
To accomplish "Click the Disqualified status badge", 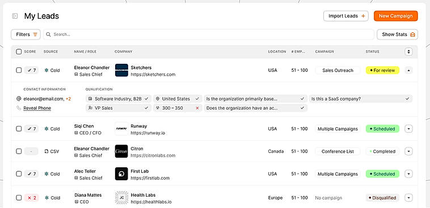I will pyautogui.click(x=382, y=198).
